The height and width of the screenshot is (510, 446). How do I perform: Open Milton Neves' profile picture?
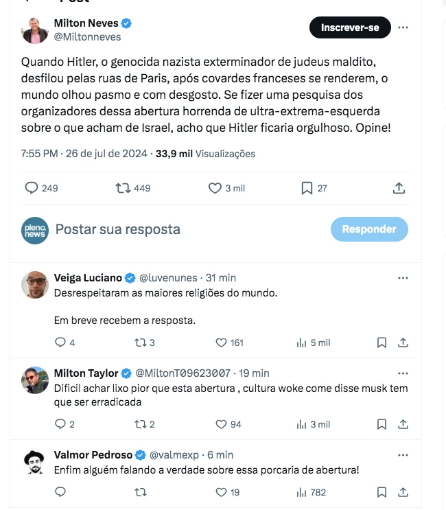[35, 30]
